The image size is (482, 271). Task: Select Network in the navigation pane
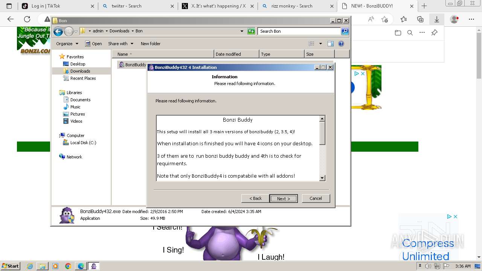74,157
